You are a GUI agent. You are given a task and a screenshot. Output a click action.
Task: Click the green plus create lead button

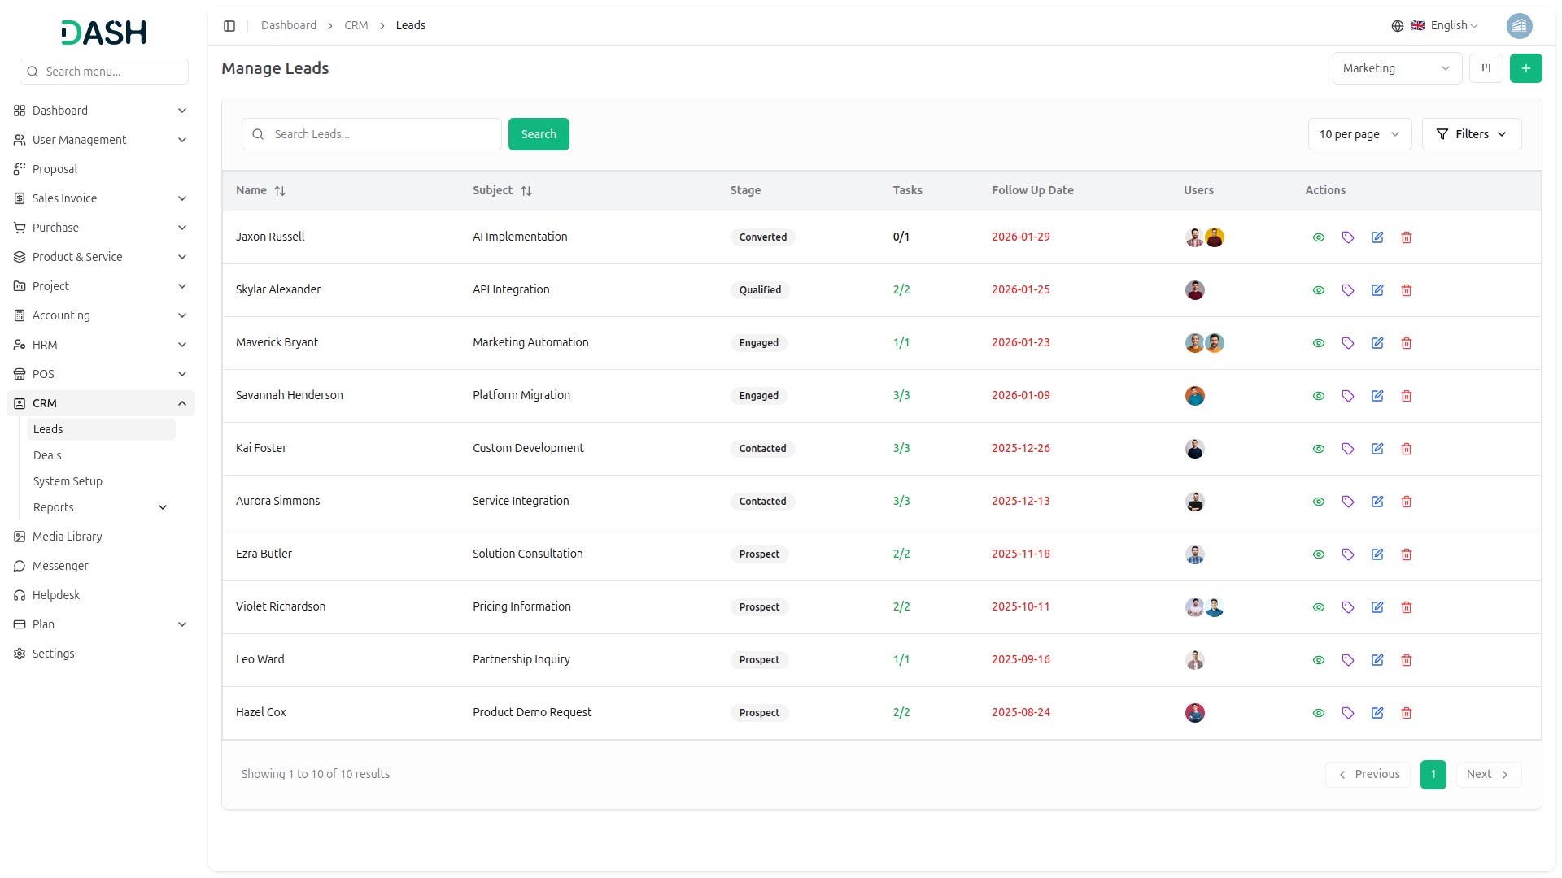tap(1526, 68)
